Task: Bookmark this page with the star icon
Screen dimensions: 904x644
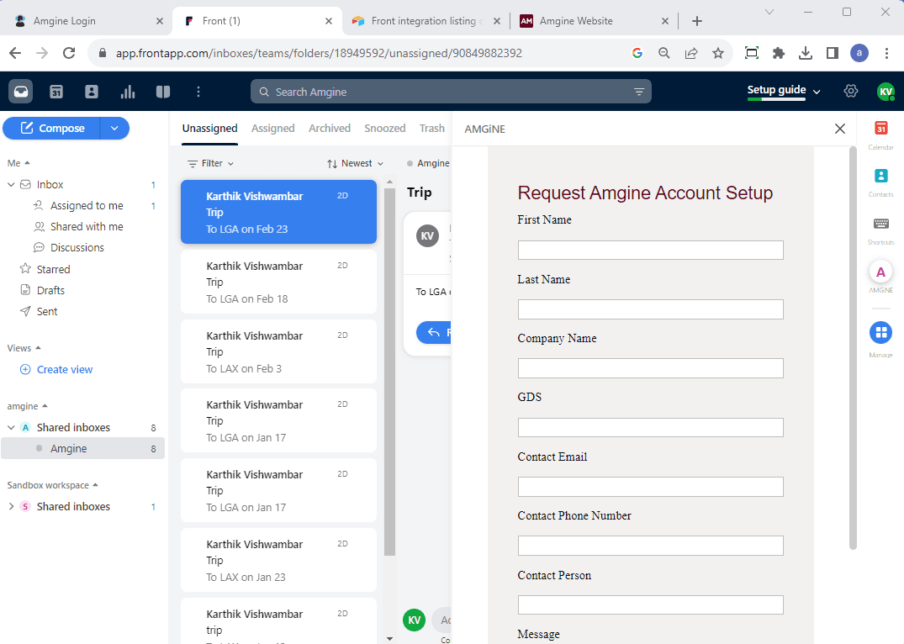Action: point(718,53)
